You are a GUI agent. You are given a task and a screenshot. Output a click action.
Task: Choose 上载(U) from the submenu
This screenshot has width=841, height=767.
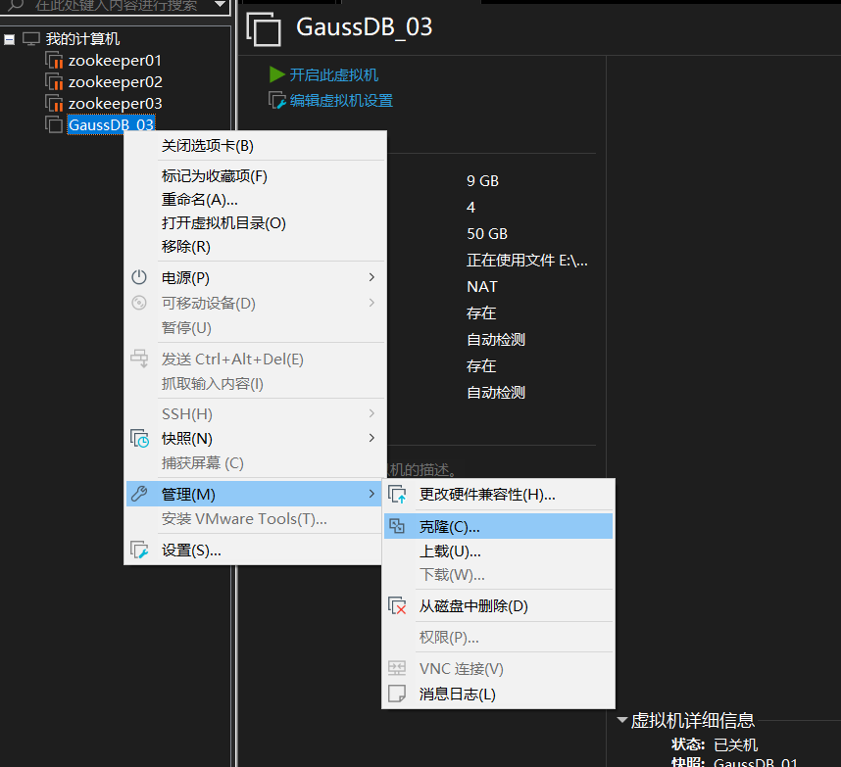coord(498,551)
